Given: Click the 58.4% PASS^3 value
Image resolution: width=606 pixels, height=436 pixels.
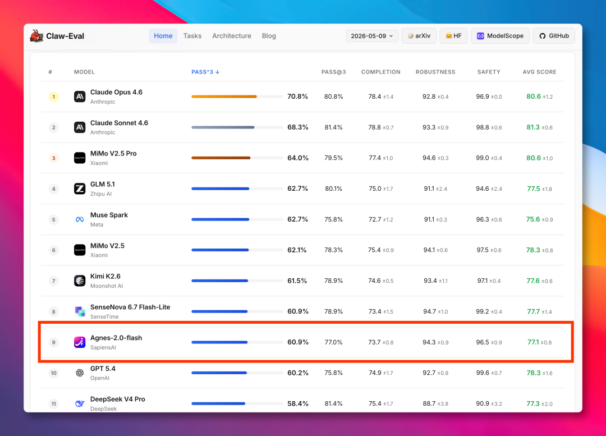Looking at the screenshot, I should (297, 403).
